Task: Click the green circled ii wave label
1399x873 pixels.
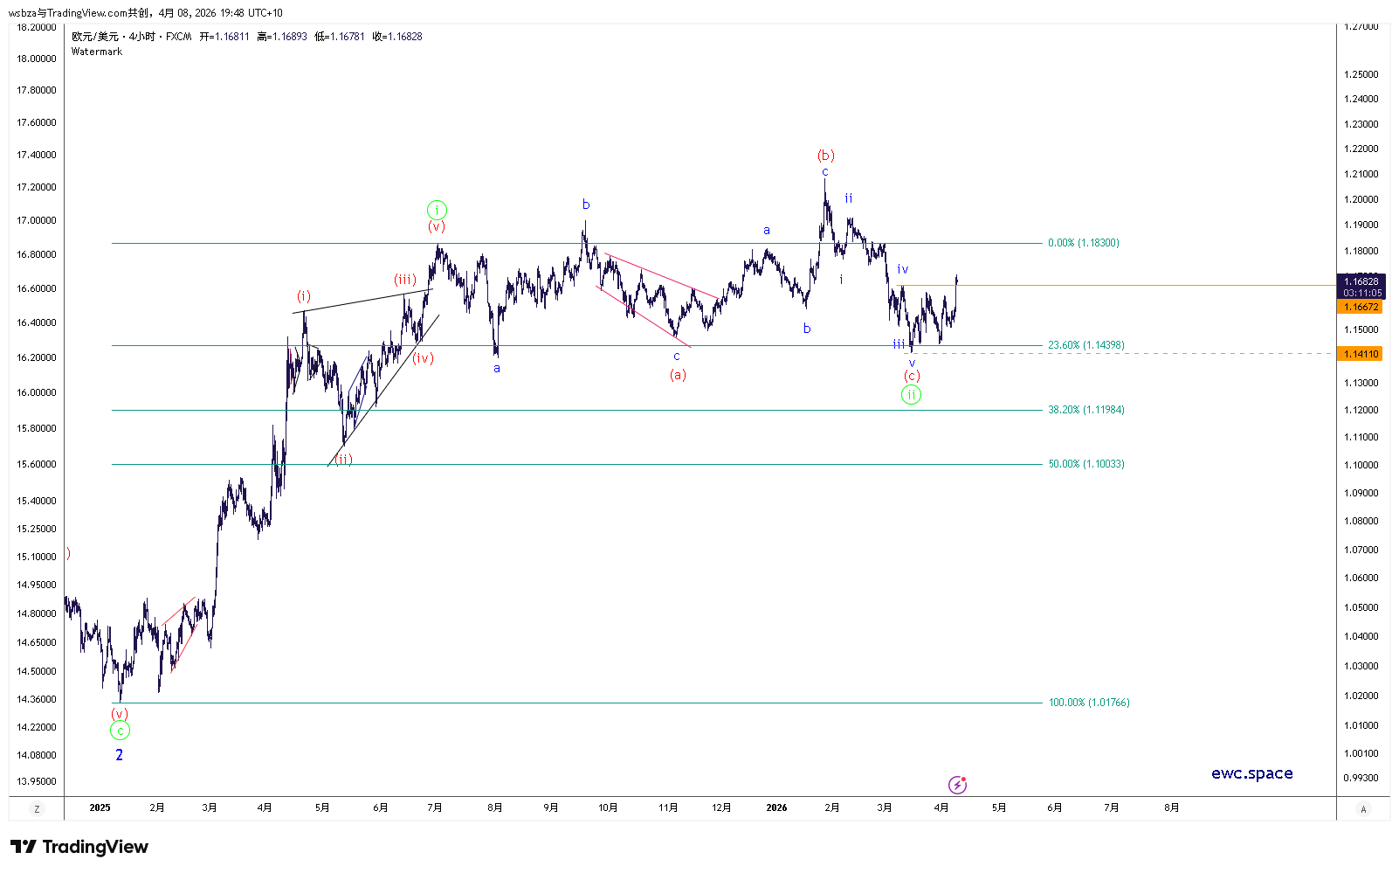Action: click(x=911, y=395)
